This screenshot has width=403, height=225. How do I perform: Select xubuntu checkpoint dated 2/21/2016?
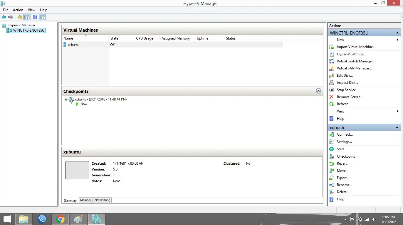click(101, 99)
